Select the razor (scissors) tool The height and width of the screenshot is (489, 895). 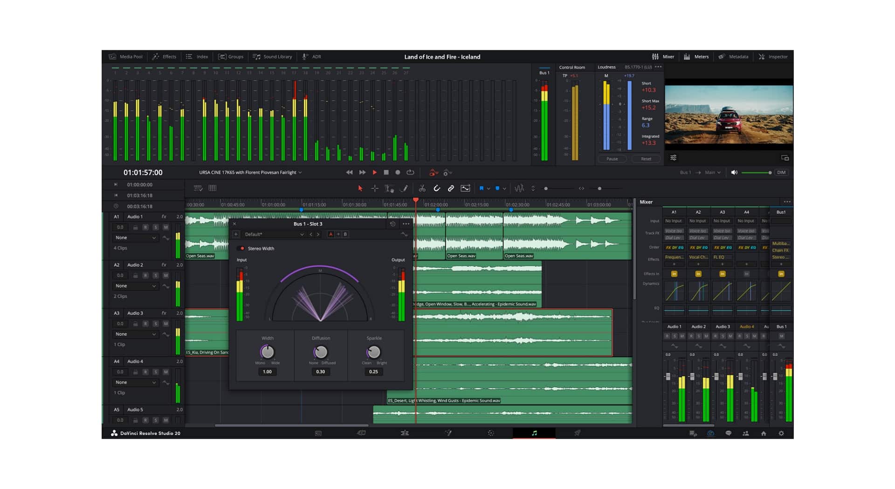[x=422, y=188]
